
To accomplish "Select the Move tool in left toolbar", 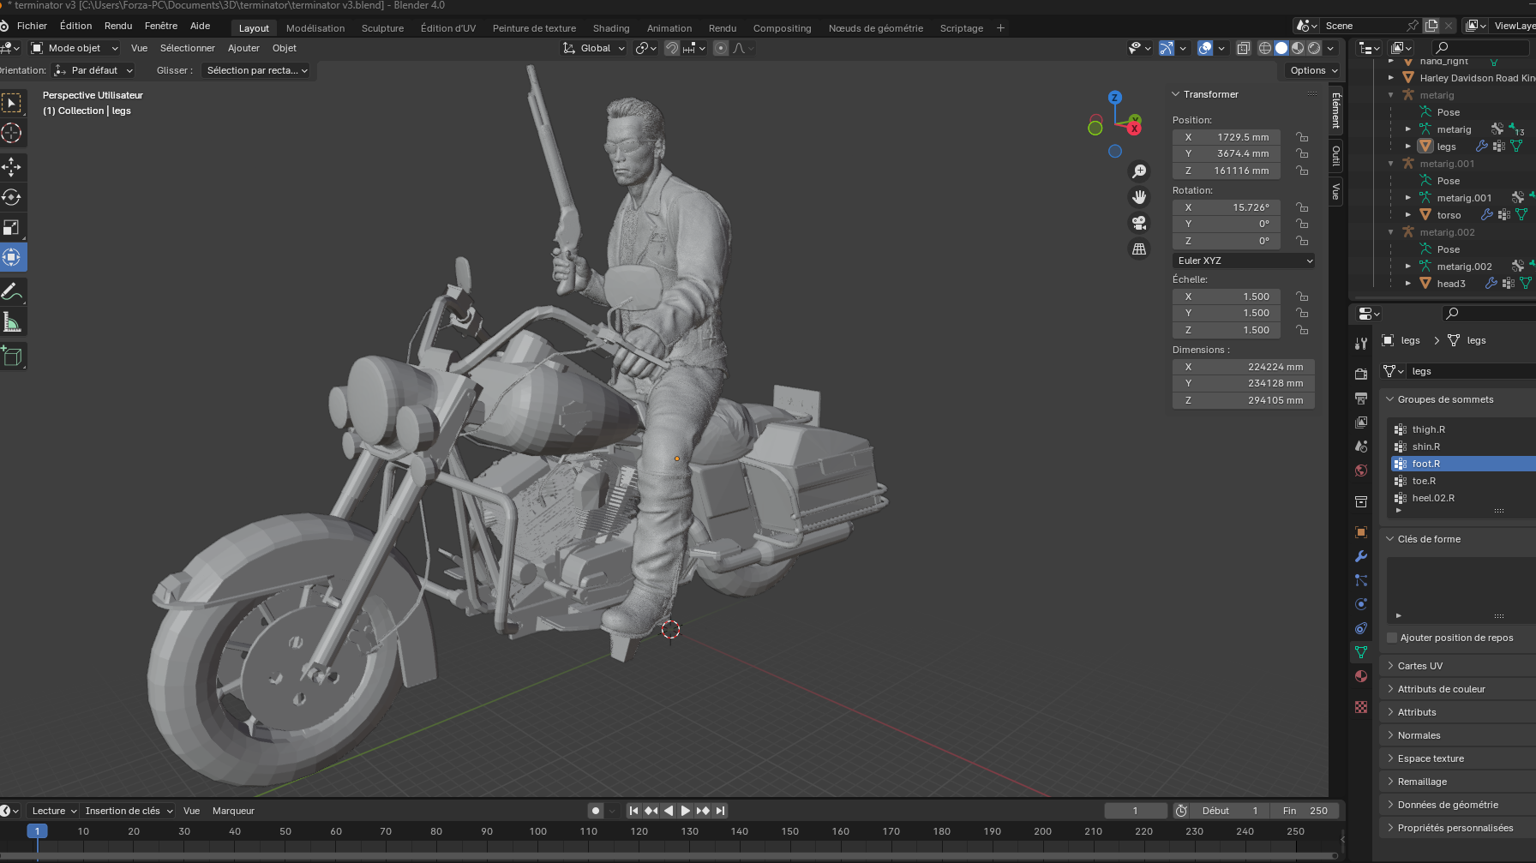I will click(12, 166).
